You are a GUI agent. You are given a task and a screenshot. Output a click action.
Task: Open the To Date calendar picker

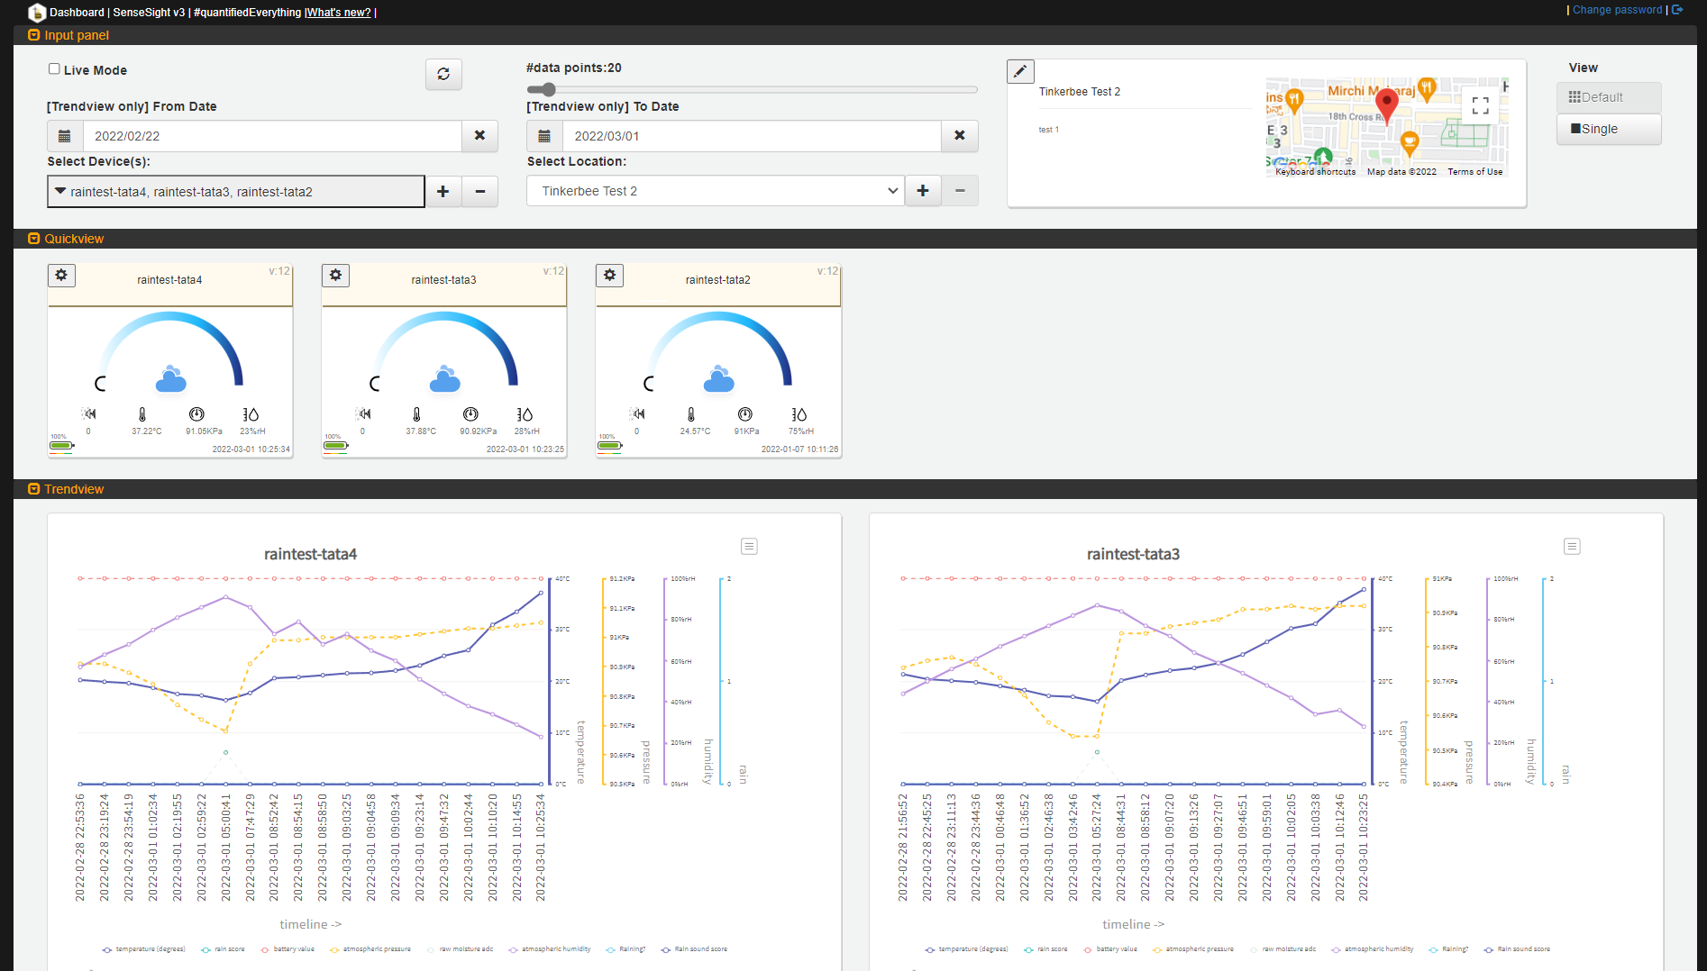pyautogui.click(x=544, y=135)
